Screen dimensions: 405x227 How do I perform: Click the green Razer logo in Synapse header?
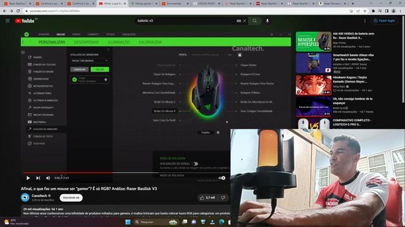(x=27, y=34)
